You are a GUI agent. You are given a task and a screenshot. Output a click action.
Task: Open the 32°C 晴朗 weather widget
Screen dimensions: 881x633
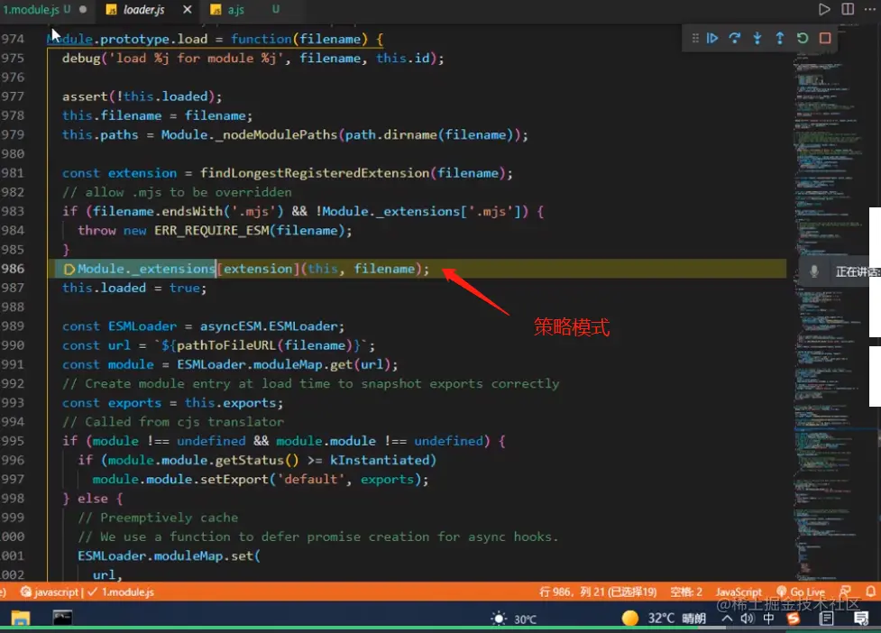(664, 619)
